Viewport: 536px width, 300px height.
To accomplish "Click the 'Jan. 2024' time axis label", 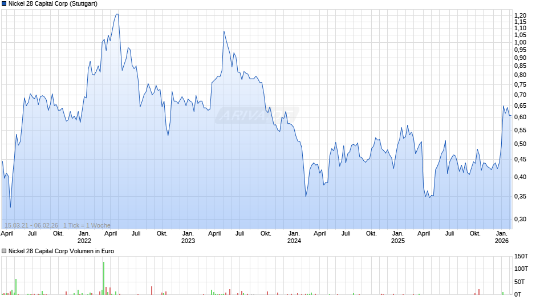I will click(x=294, y=237).
